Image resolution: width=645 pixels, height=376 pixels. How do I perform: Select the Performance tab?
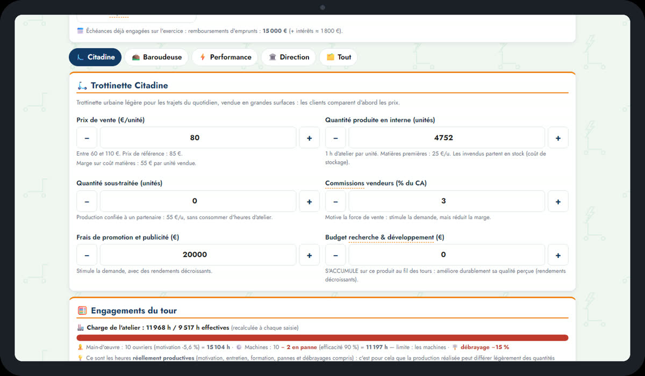(x=225, y=57)
